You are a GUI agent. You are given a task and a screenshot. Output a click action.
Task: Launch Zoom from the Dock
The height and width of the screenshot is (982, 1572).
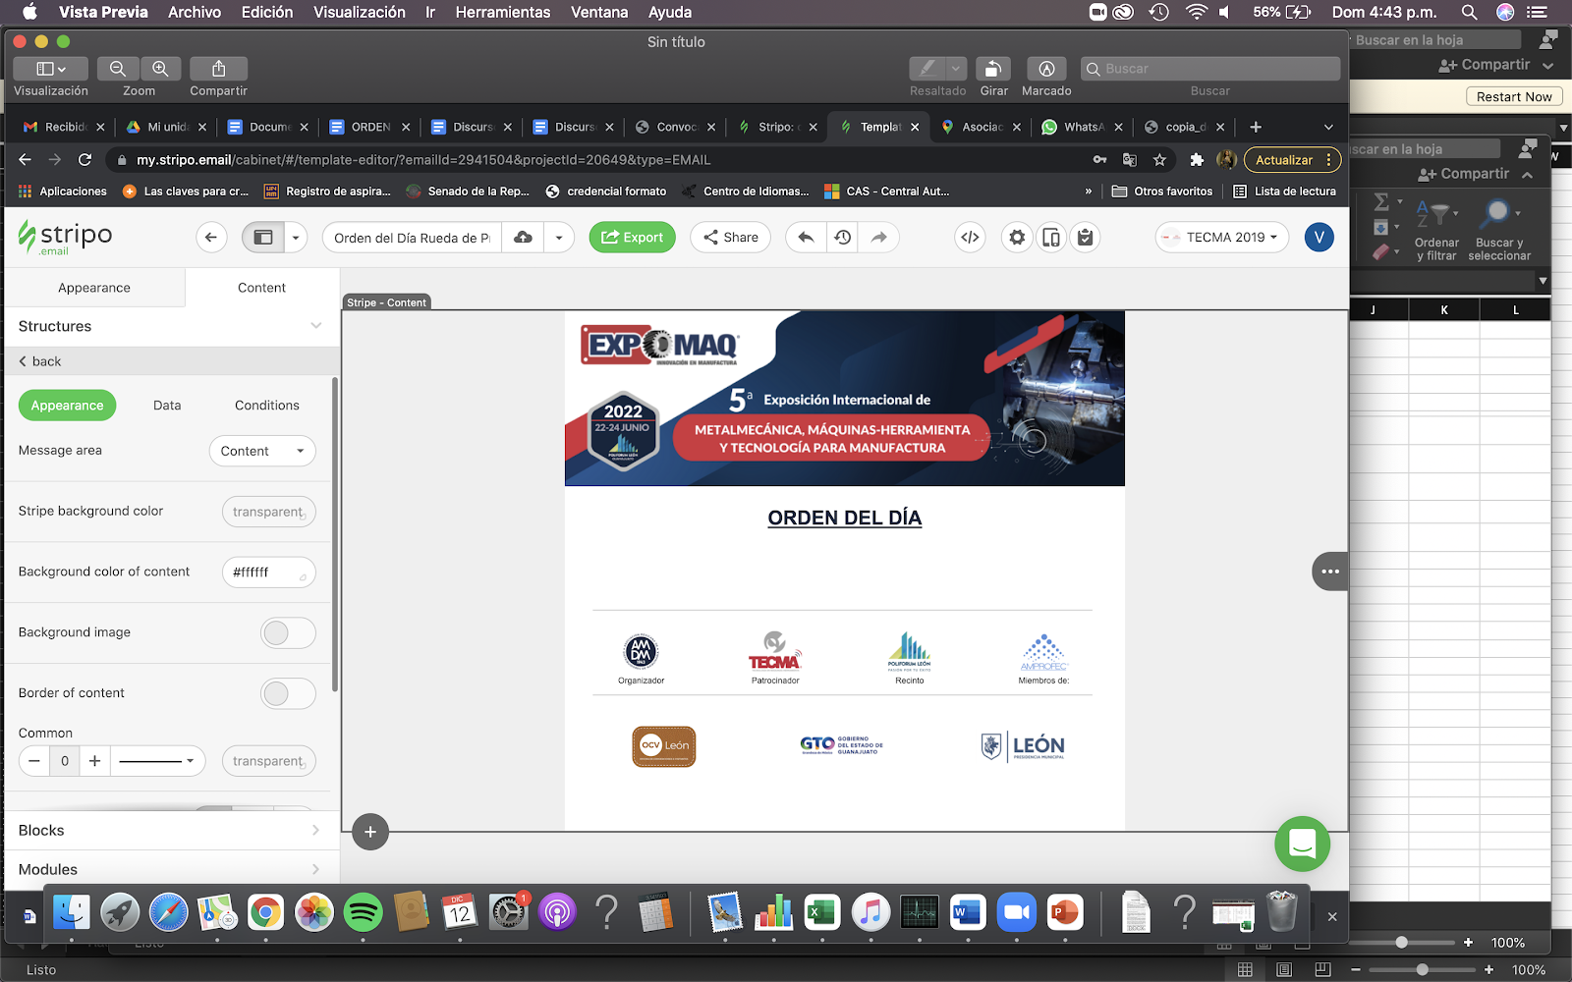coord(1017,912)
